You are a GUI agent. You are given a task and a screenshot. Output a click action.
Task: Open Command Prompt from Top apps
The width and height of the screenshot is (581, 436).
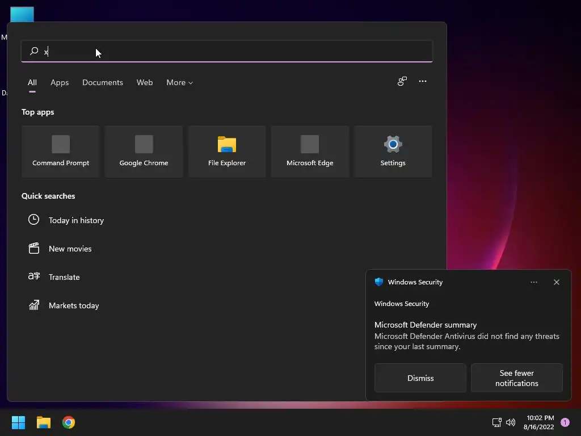tap(61, 152)
